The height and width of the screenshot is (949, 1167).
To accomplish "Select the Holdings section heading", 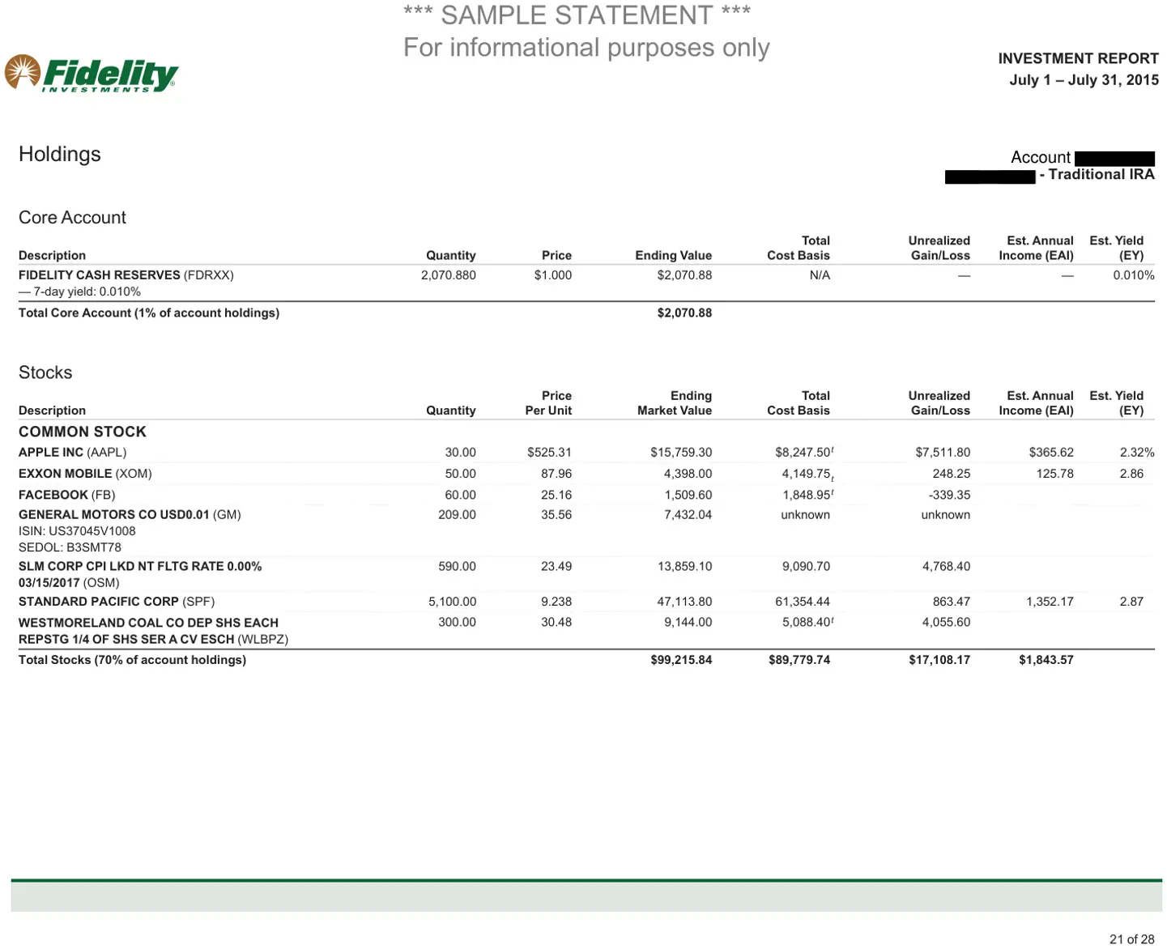I will tap(60, 154).
